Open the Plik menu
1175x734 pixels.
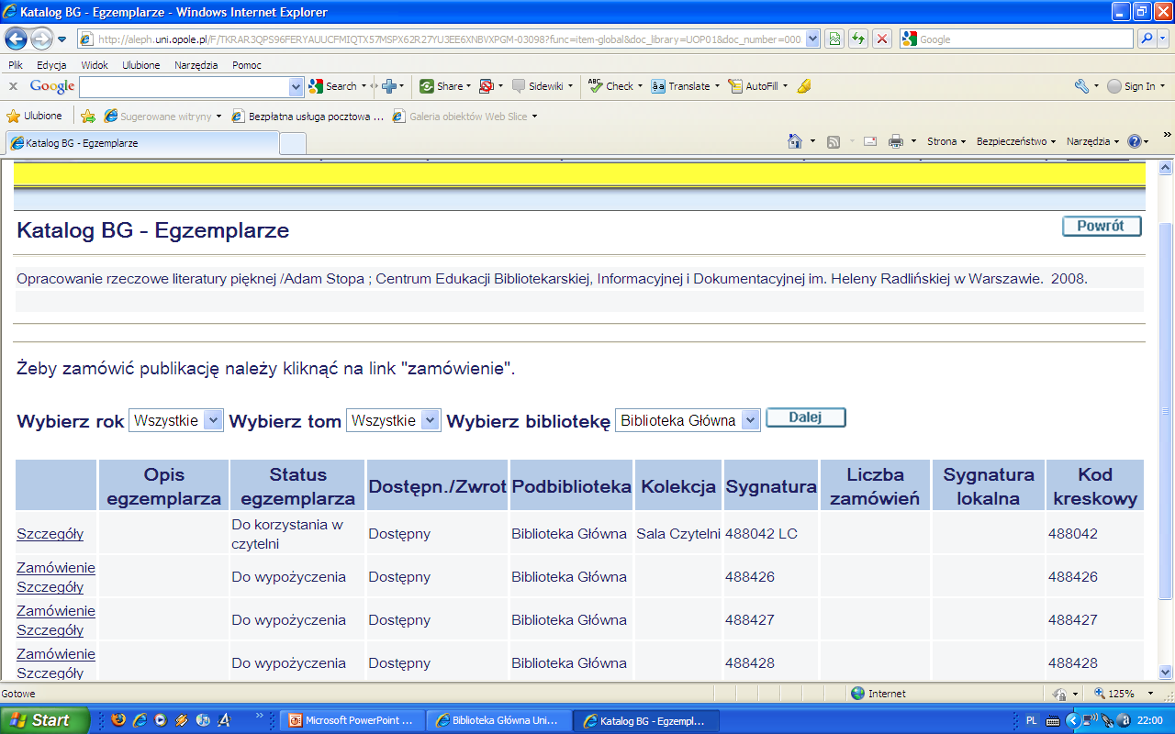coord(16,65)
